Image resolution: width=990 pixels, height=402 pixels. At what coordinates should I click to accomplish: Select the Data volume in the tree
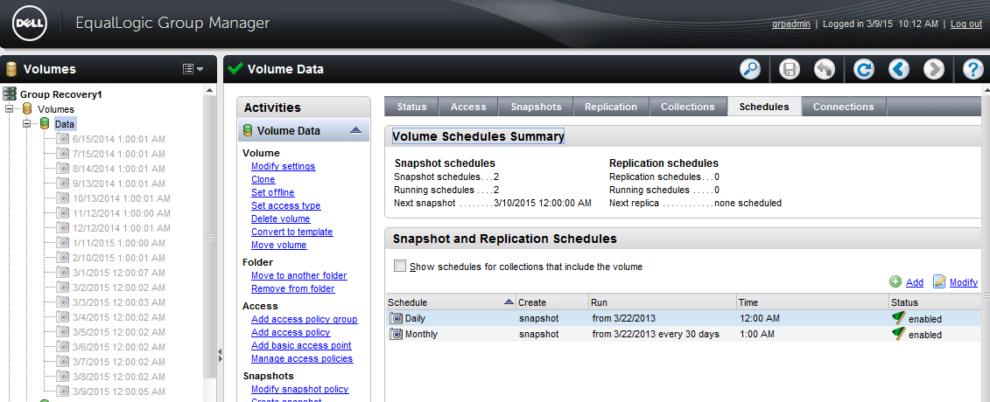pos(65,124)
